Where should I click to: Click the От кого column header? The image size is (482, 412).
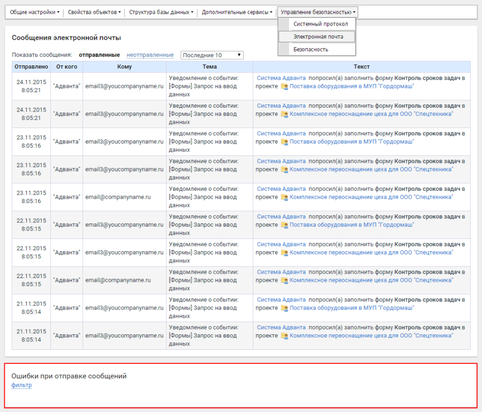[x=67, y=67]
